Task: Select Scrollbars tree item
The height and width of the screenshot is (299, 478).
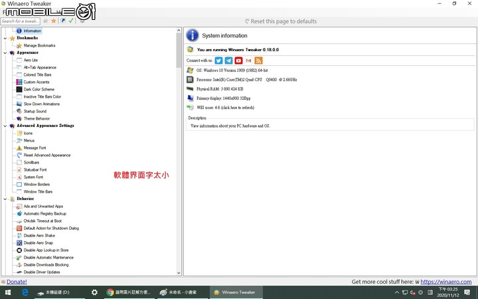Action: tap(31, 163)
